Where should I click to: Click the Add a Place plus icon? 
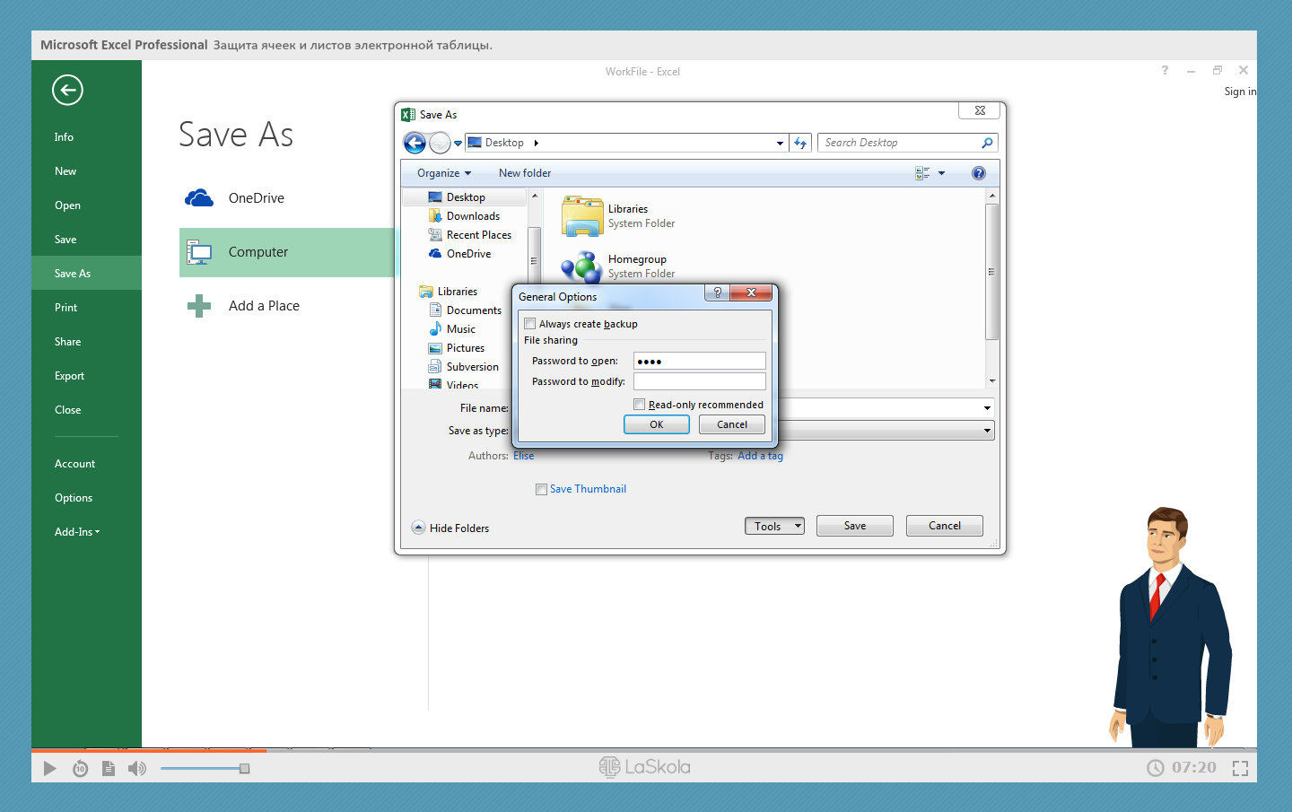tap(199, 306)
